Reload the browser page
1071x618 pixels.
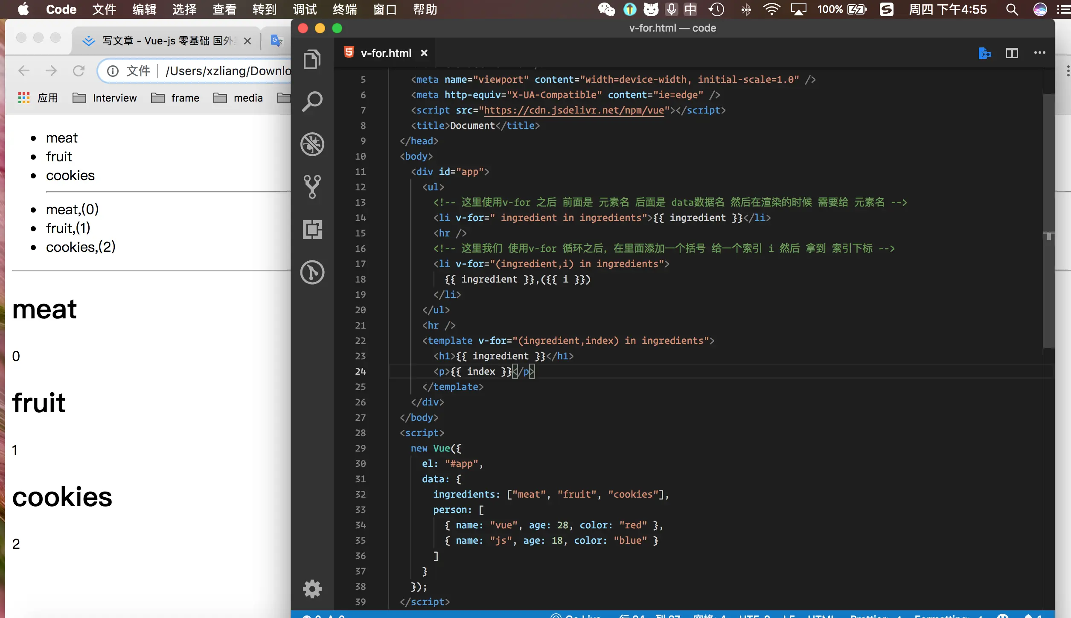(79, 71)
